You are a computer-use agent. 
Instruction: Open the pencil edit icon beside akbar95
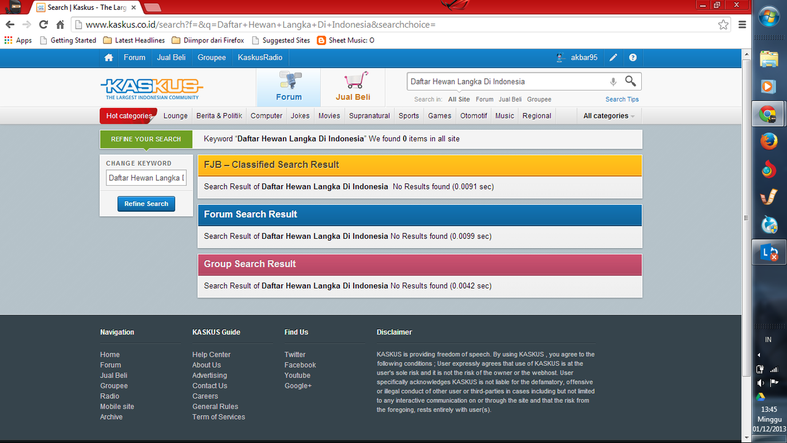click(x=613, y=58)
